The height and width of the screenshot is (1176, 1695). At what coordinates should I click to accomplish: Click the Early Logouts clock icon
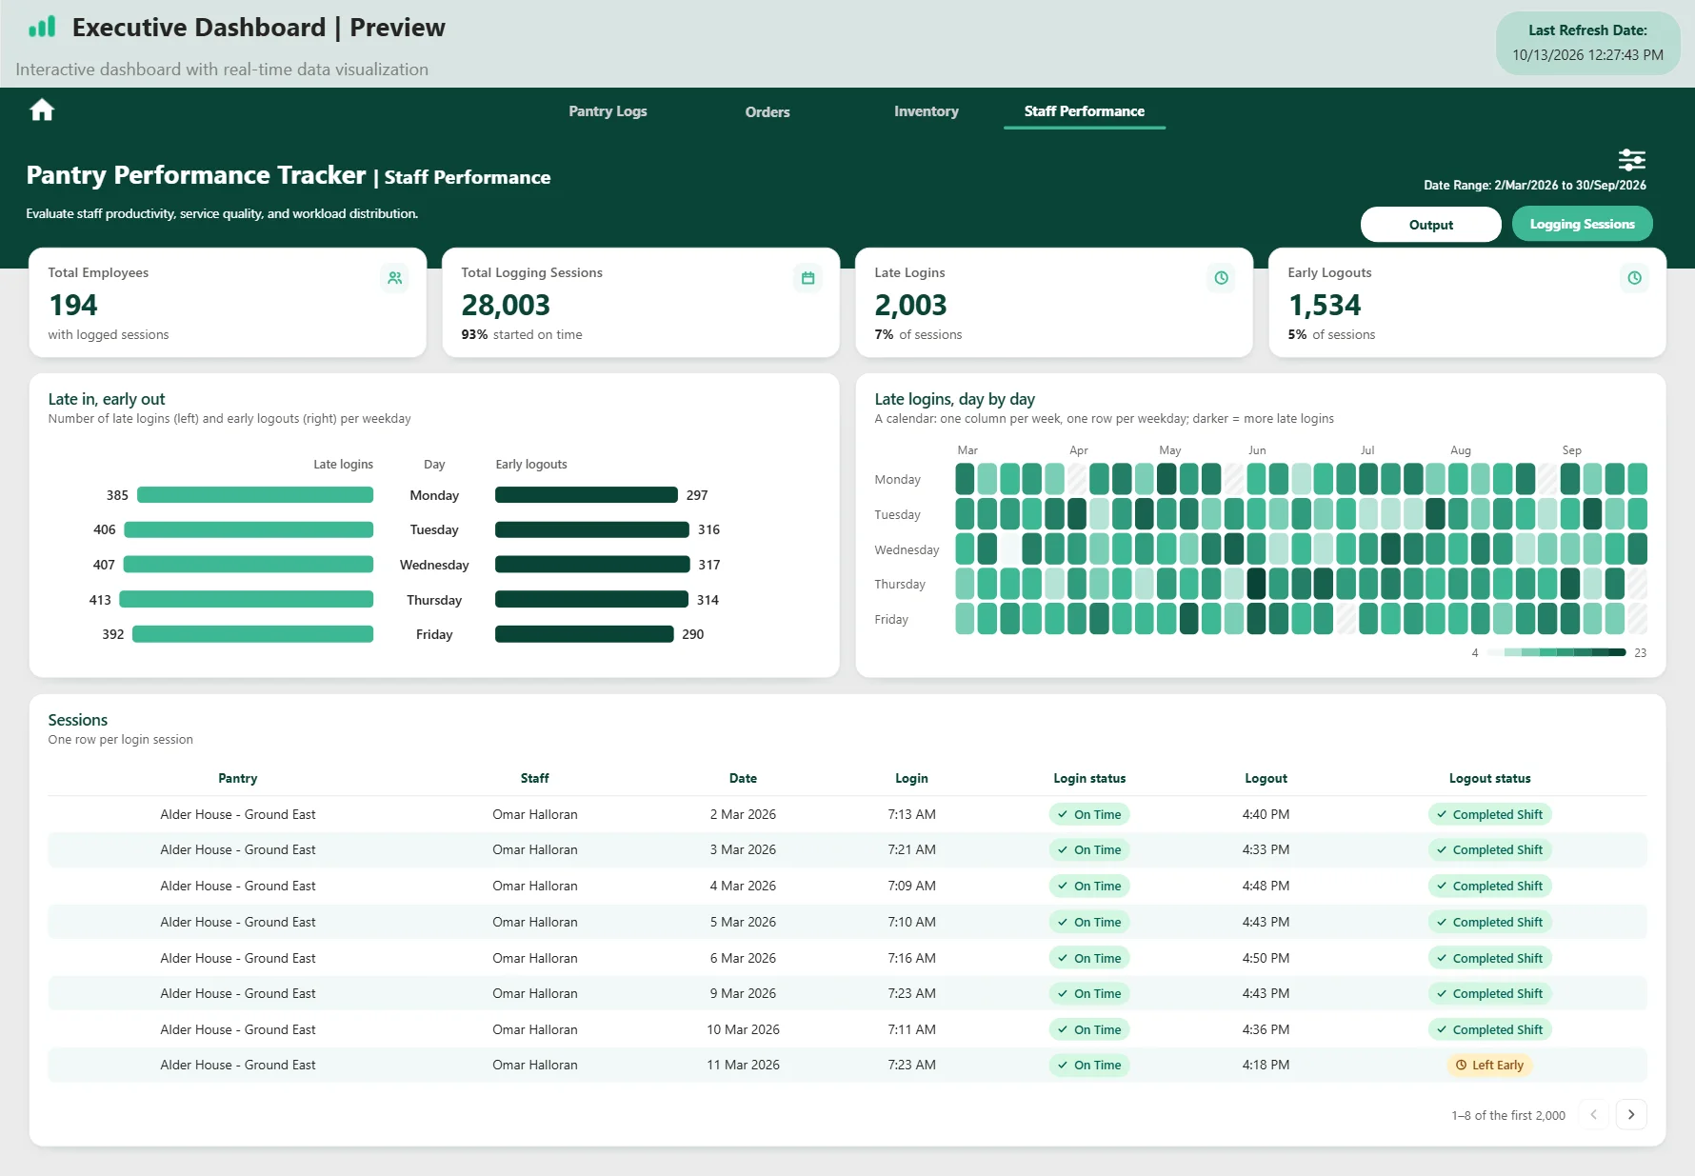click(1634, 278)
